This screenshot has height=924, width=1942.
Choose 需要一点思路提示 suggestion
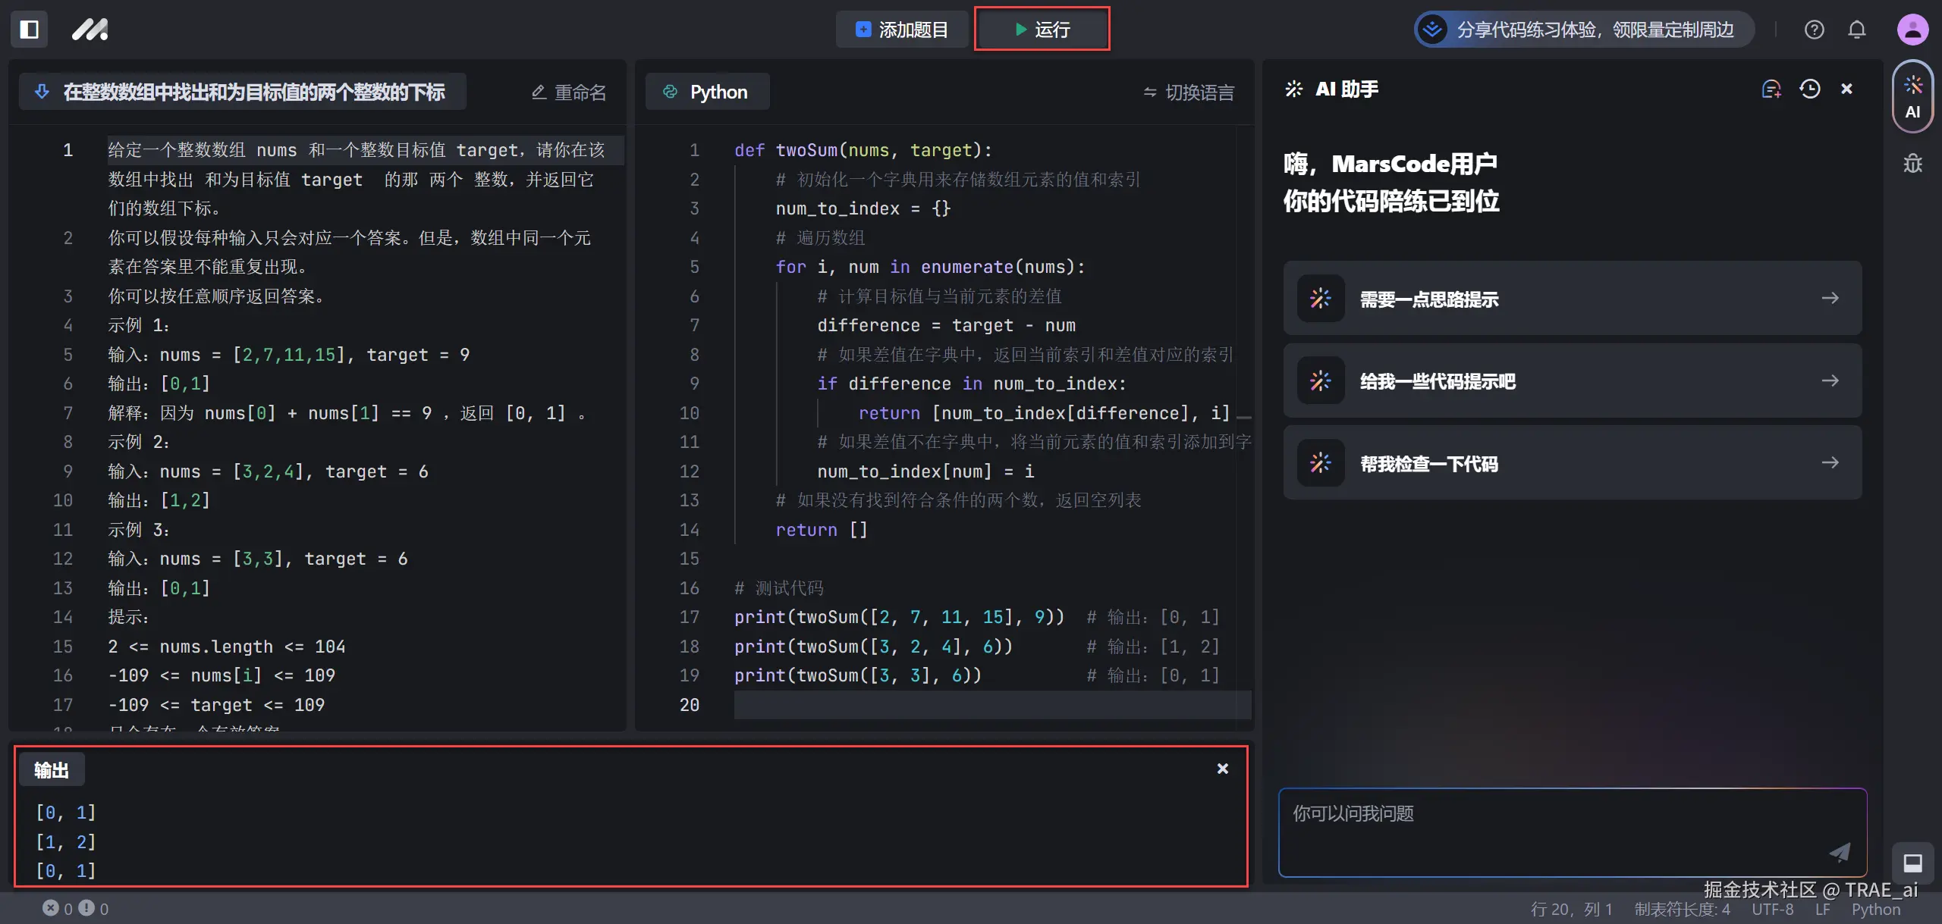[1572, 299]
